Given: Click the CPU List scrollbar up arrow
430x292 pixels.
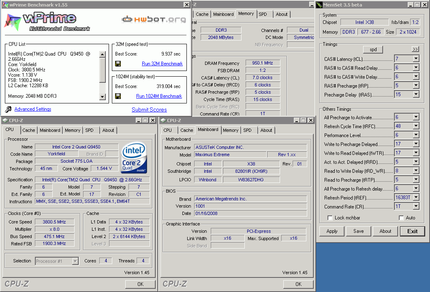Looking at the screenshot, I should click(102, 54).
